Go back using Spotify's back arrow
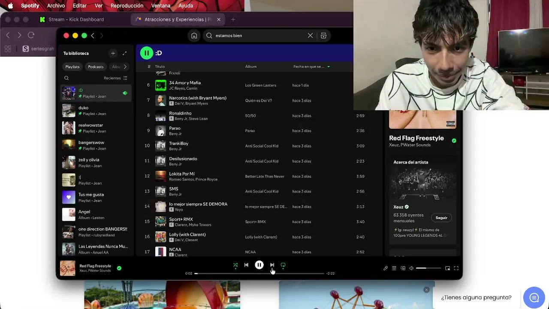 coord(92,36)
